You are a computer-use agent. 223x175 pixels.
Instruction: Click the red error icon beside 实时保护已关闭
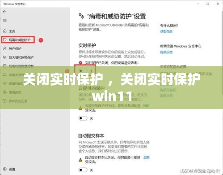tap(80, 63)
